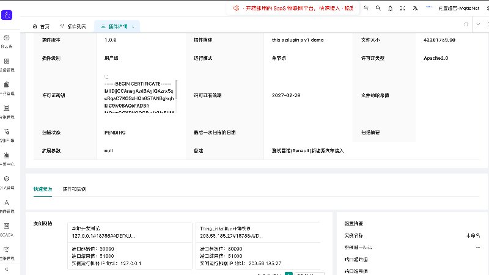Open the search magnifier in header
489x275 pixels.
click(378, 8)
